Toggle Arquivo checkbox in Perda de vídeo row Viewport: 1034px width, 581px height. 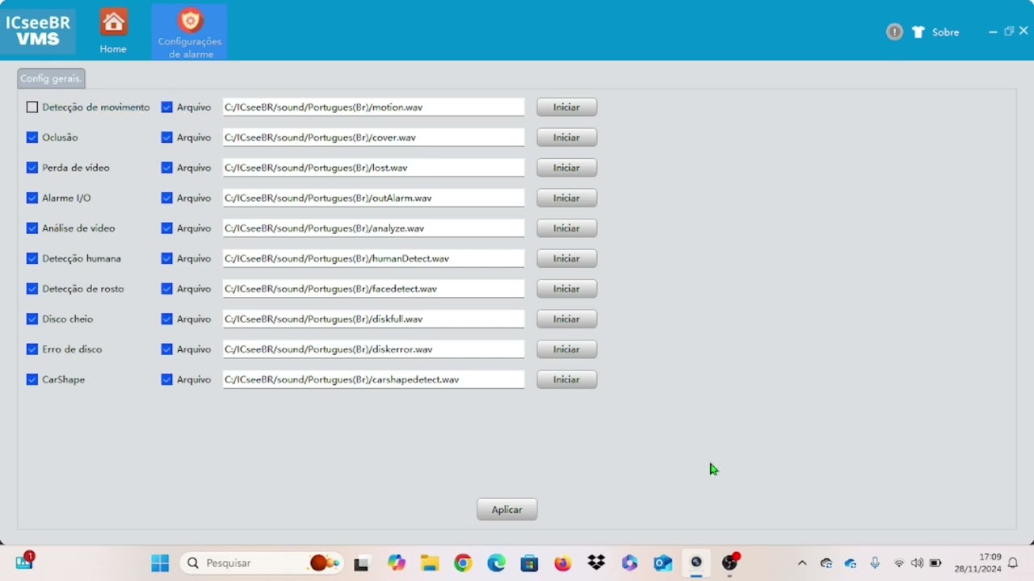pyautogui.click(x=167, y=168)
